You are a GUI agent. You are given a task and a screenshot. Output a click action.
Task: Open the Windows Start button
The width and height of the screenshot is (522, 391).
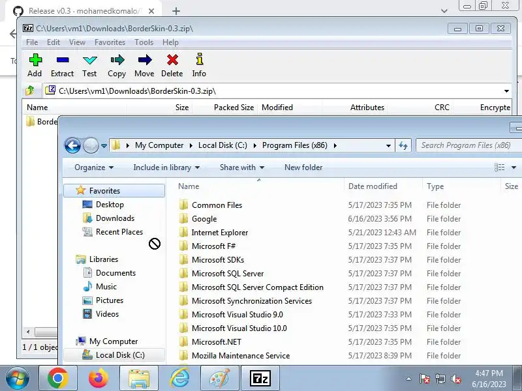pyautogui.click(x=18, y=378)
